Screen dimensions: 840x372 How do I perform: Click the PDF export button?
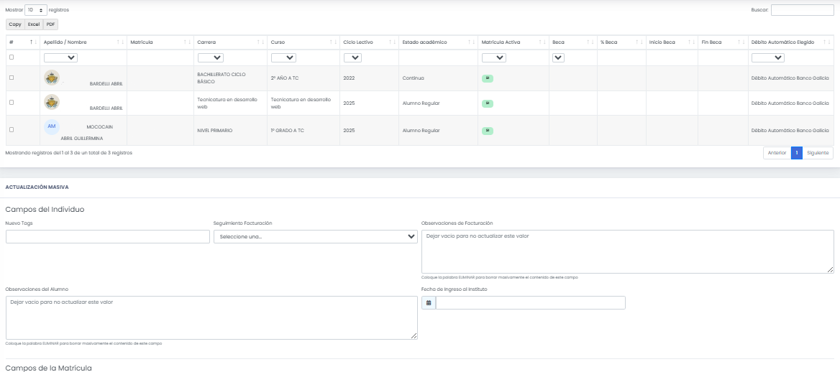tap(52, 24)
